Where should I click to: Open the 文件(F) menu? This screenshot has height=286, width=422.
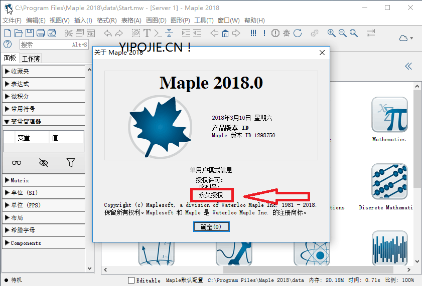(x=12, y=21)
